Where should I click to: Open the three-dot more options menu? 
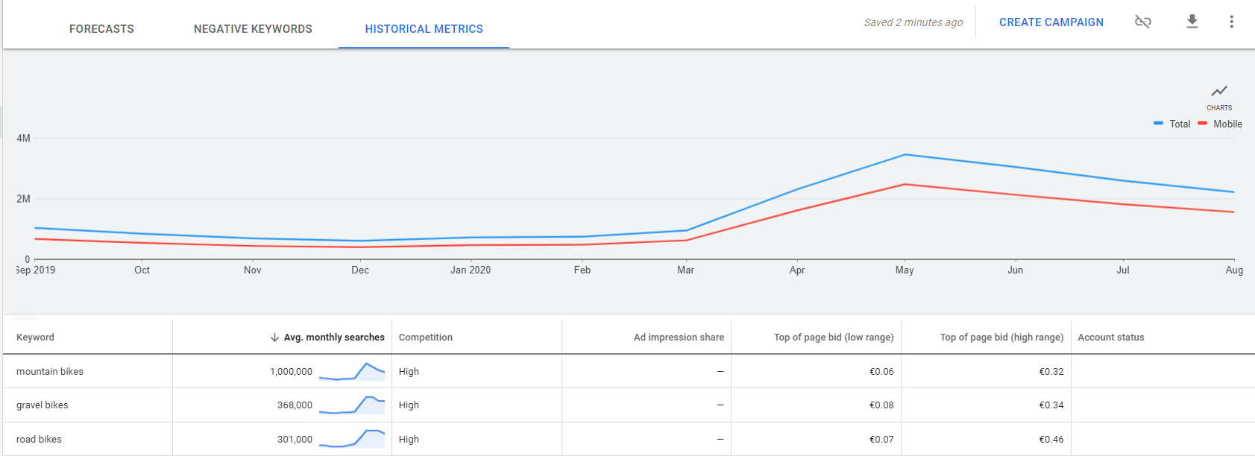(x=1231, y=22)
